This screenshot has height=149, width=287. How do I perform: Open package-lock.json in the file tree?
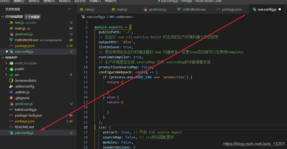click(x=28, y=115)
